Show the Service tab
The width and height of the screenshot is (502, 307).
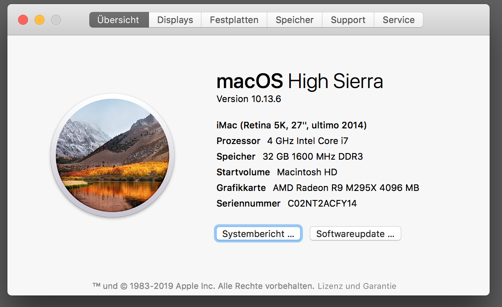tap(399, 20)
